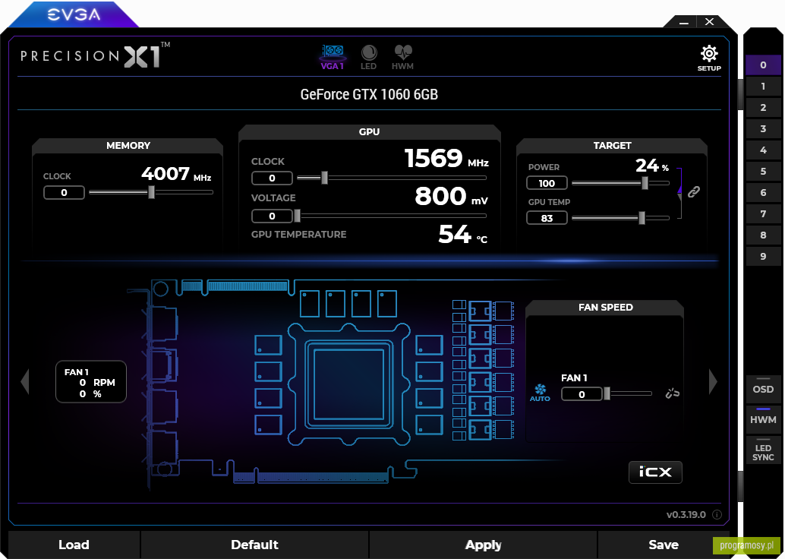Select profile slot 0
The image size is (785, 559).
pyautogui.click(x=763, y=65)
